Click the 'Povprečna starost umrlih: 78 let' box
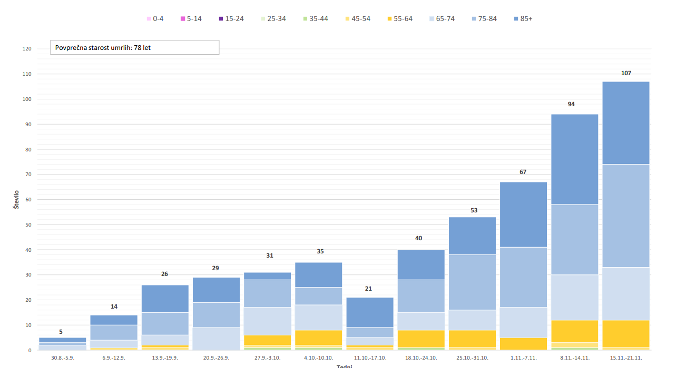Viewport: 676px width, 368px height. click(134, 47)
